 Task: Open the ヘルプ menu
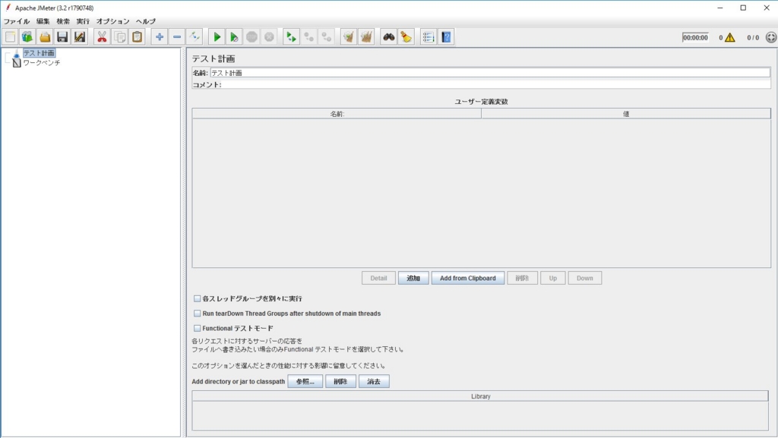pyautogui.click(x=146, y=21)
